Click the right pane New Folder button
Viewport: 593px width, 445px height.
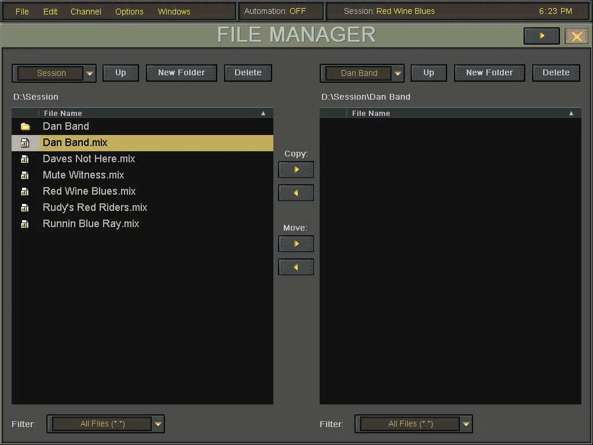point(489,72)
